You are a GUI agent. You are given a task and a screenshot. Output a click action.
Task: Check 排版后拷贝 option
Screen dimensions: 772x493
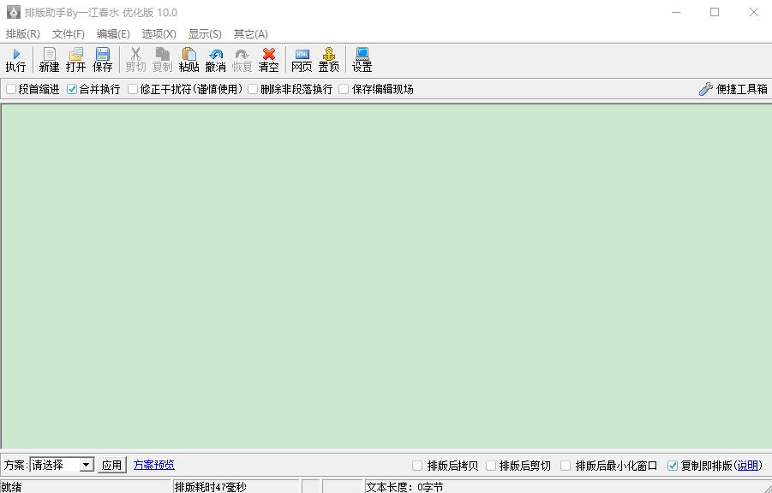click(415, 465)
